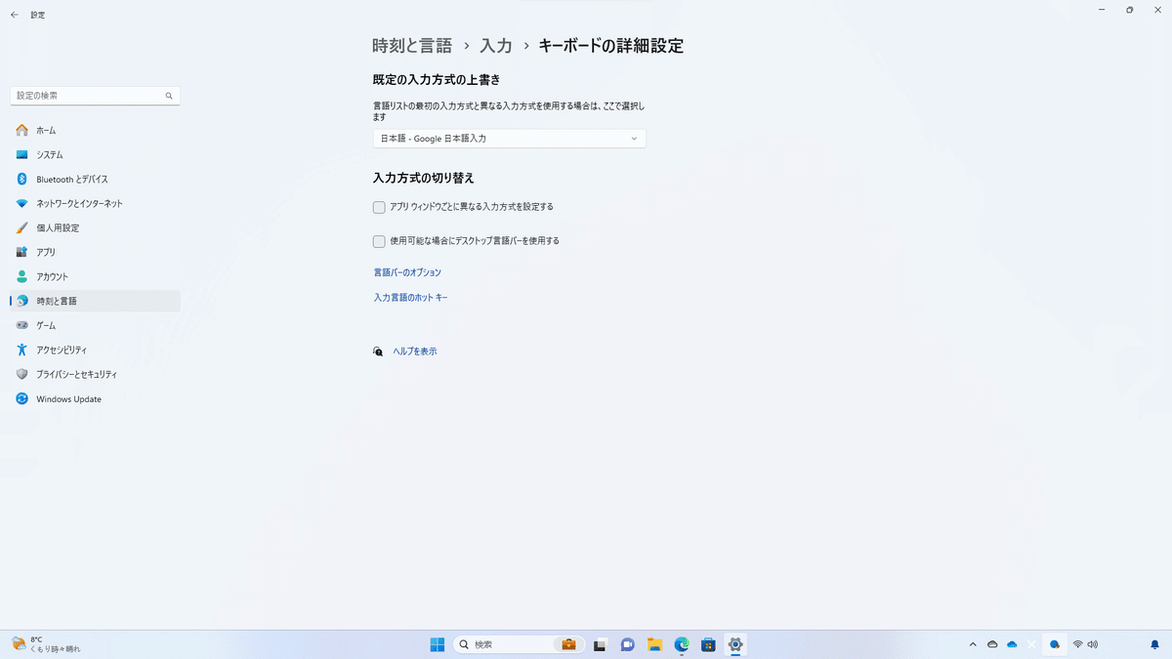Click the ヘルプを表示 link
The width and height of the screenshot is (1172, 659).
pyautogui.click(x=415, y=351)
